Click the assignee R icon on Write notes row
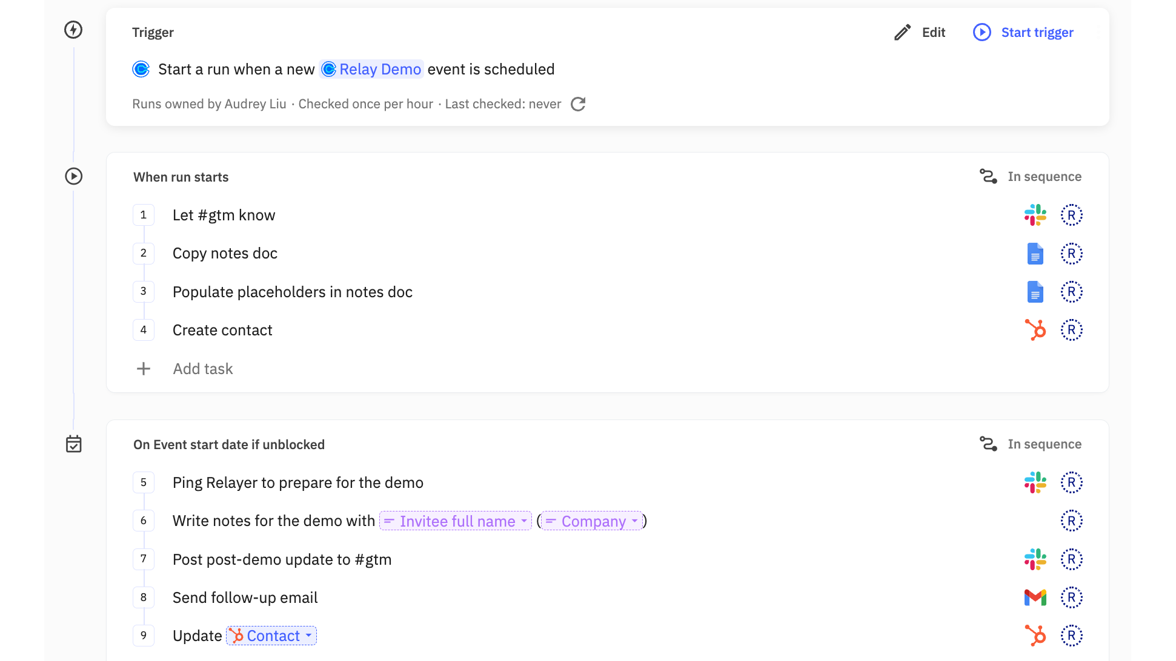Image resolution: width=1176 pixels, height=661 pixels. click(1071, 521)
